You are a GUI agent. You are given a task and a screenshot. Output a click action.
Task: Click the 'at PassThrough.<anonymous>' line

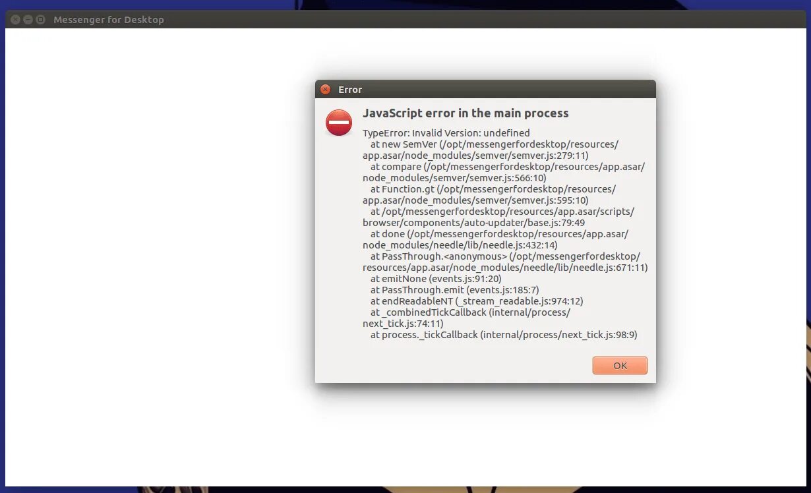tap(505, 256)
